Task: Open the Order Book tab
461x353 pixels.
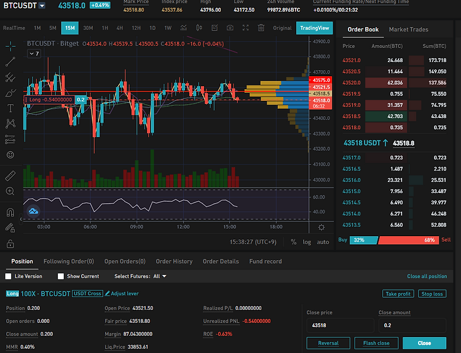Action: pos(363,30)
